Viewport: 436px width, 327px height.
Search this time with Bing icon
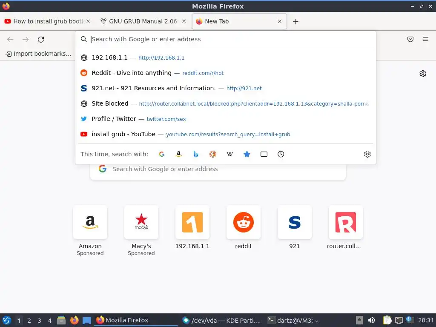coord(196,154)
